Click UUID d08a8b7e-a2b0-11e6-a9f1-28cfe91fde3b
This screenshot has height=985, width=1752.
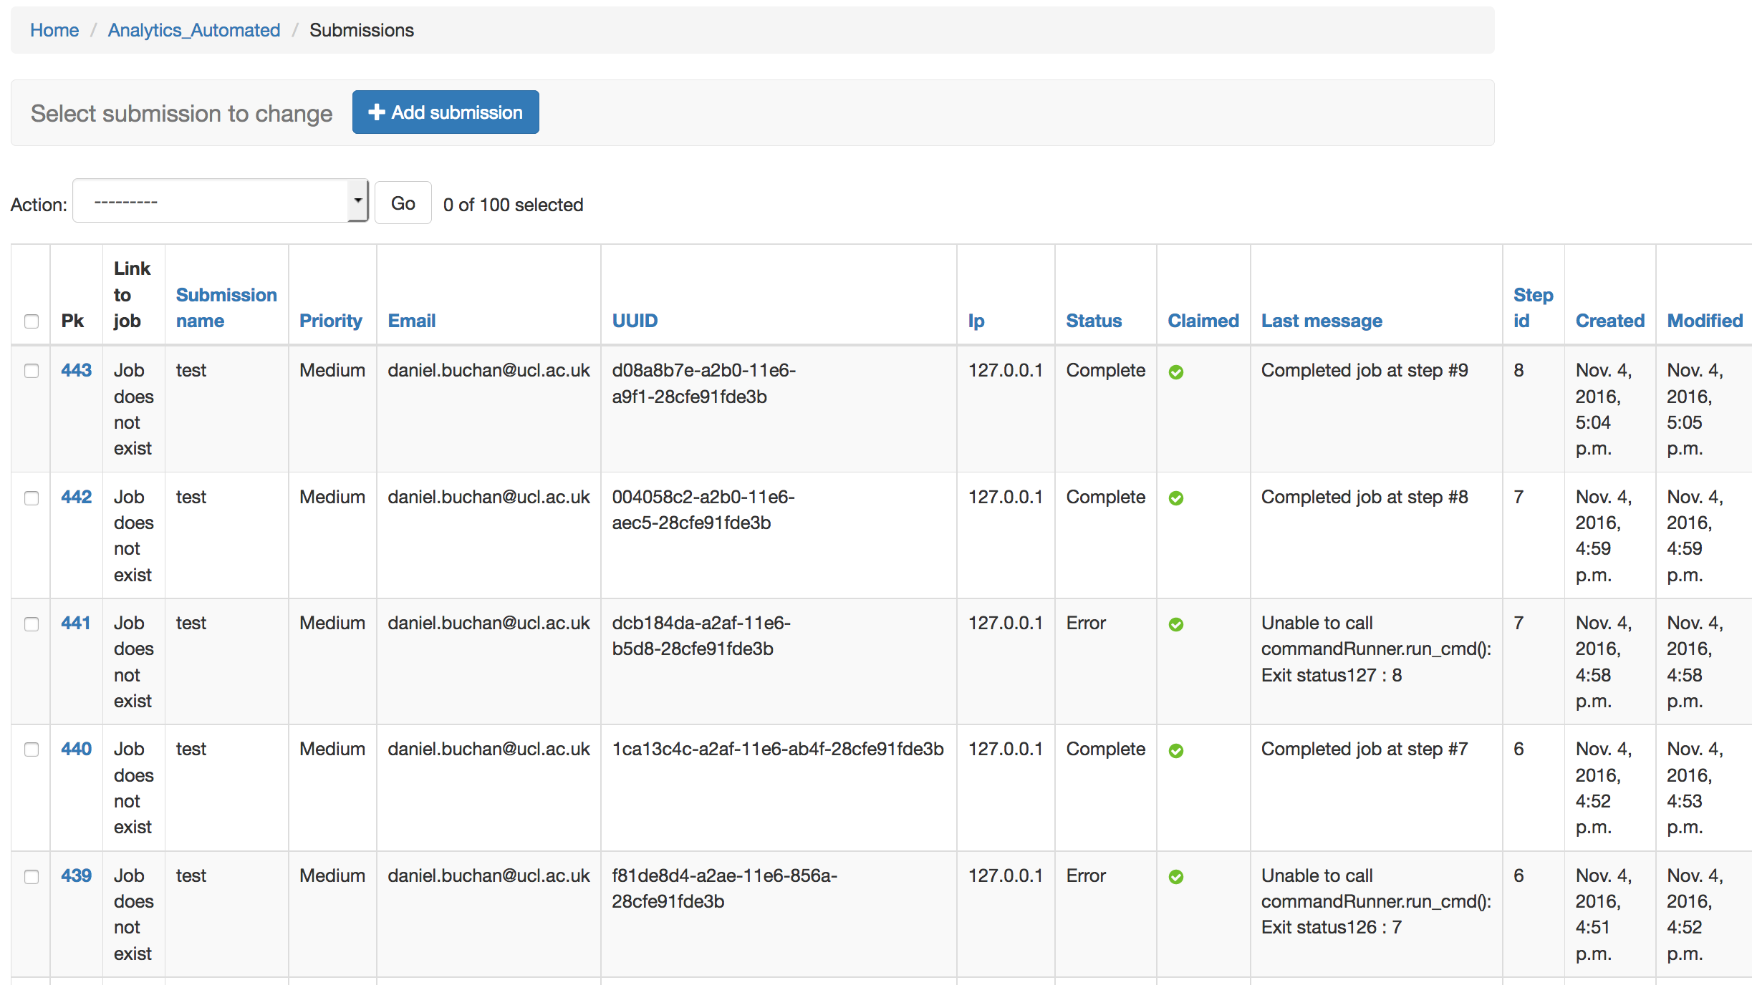(x=703, y=383)
